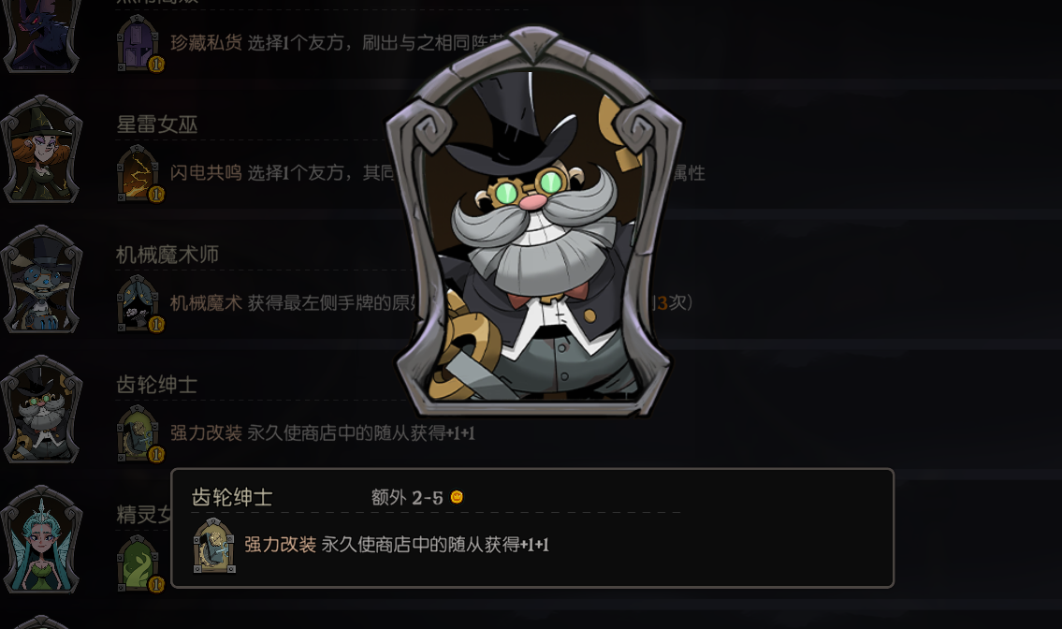Click the 强力改装 skill icon in the list
Screen dimensions: 1062x629
[x=139, y=433]
